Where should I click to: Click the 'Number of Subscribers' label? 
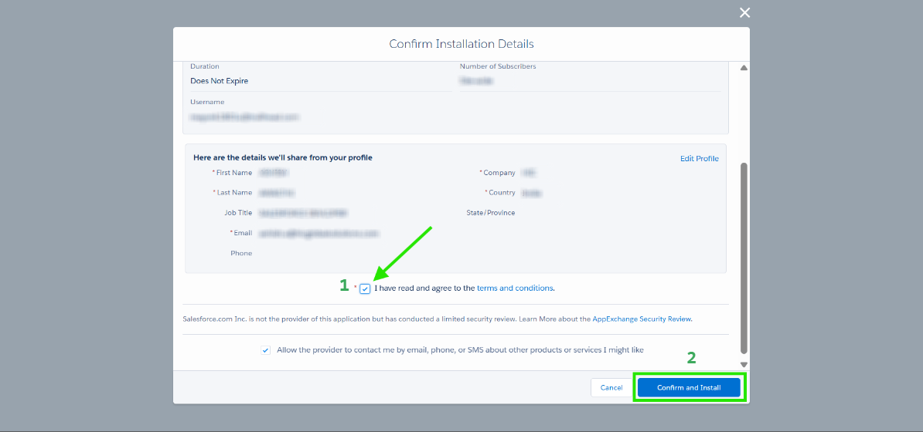pos(498,66)
